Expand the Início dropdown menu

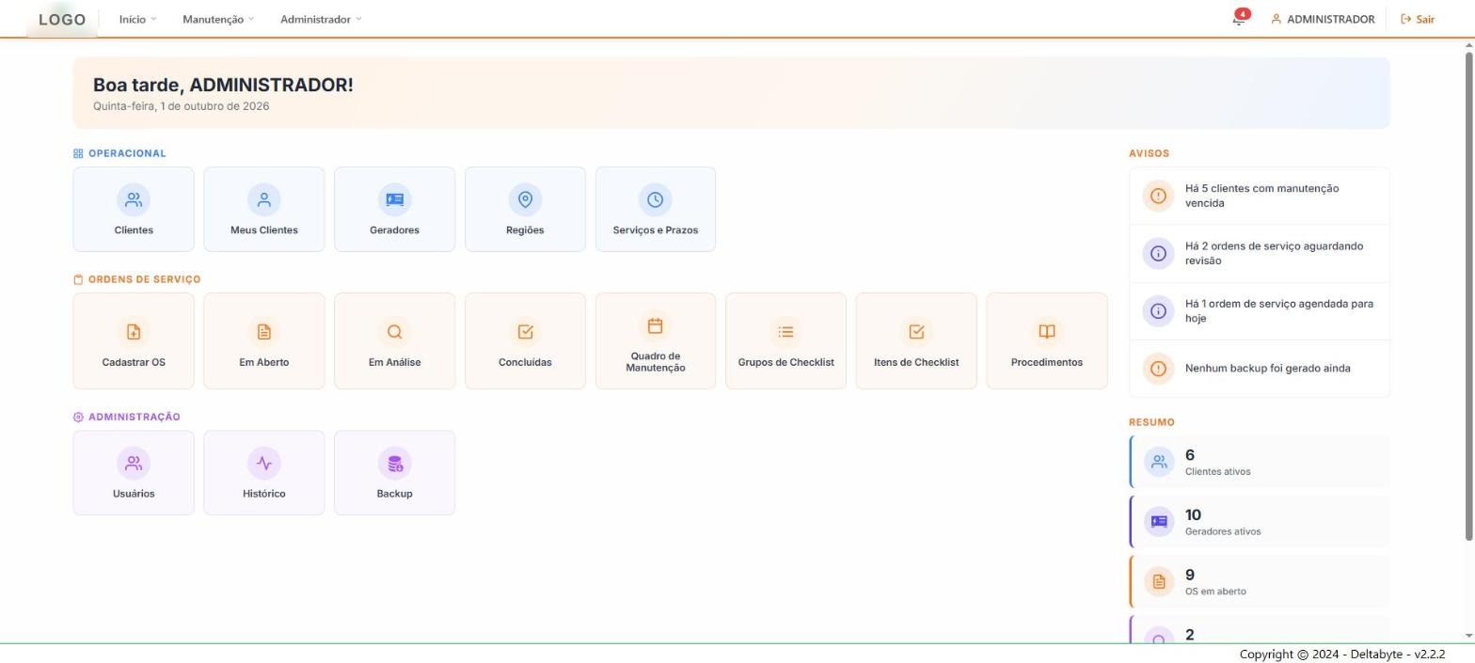click(x=137, y=19)
